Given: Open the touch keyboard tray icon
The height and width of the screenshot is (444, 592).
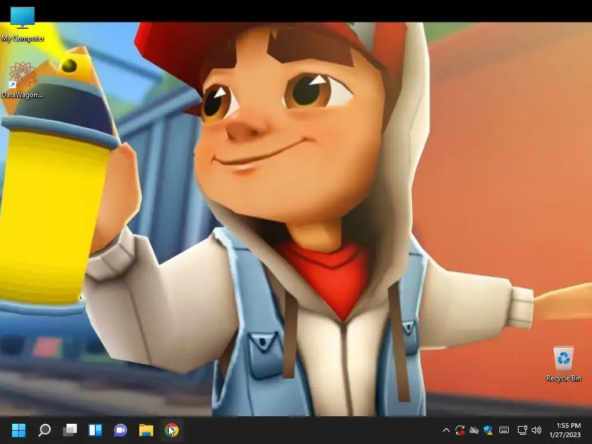Looking at the screenshot, I should pos(504,430).
